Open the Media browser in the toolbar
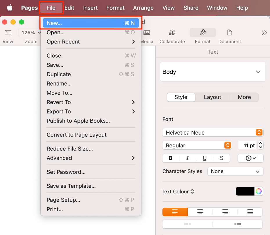Image resolution: width=270 pixels, height=235 pixels. [147, 32]
